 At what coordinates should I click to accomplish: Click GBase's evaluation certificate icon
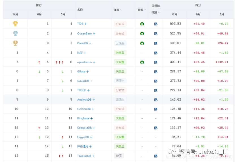pos(156,72)
